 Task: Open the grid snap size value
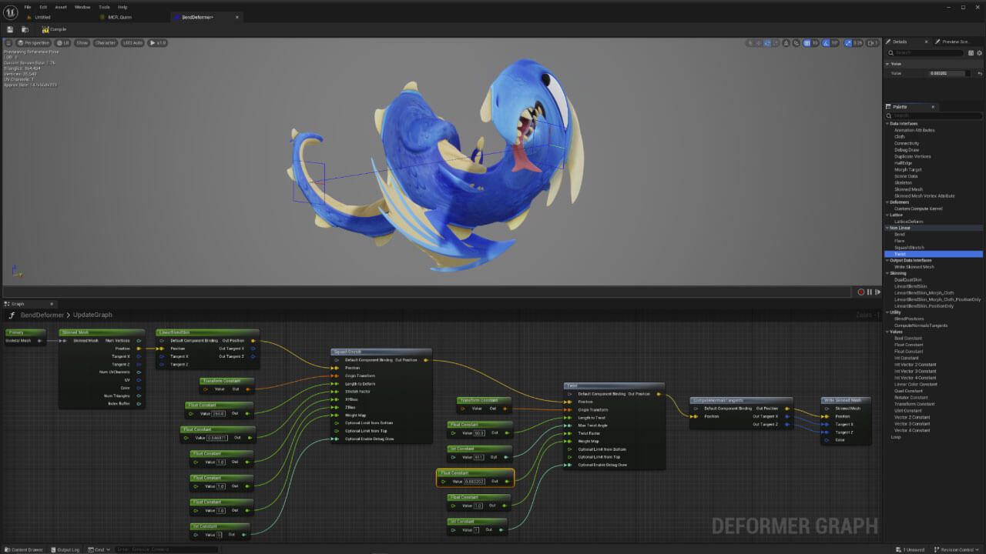click(x=816, y=43)
